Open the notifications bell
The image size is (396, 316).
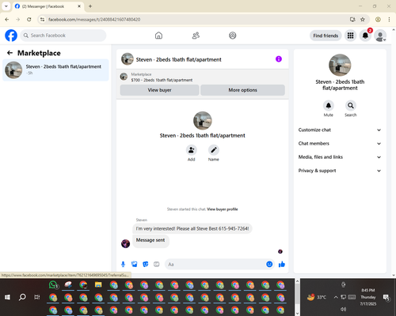[365, 36]
